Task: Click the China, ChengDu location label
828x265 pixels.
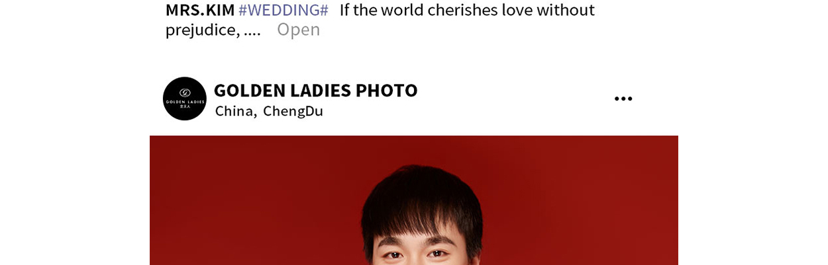Action: (x=269, y=111)
